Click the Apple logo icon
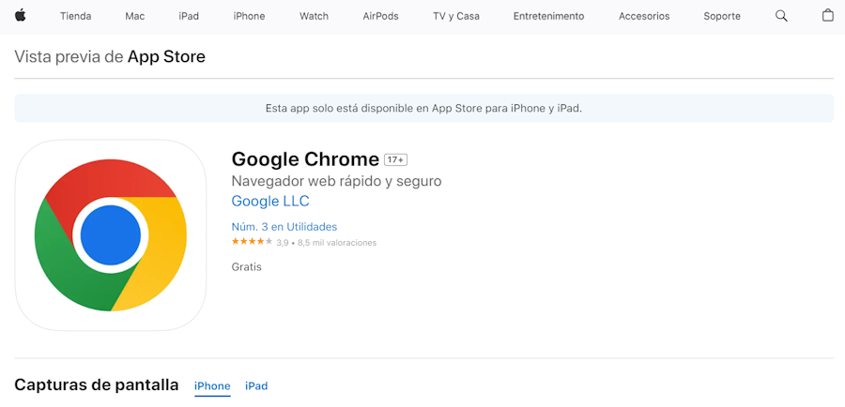The height and width of the screenshot is (407, 845). coord(20,16)
